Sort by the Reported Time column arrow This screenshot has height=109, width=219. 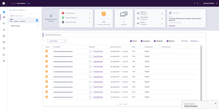(121, 47)
